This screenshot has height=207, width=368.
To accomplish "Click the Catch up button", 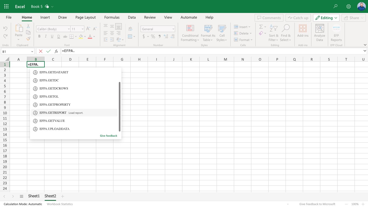I will coord(298,18).
